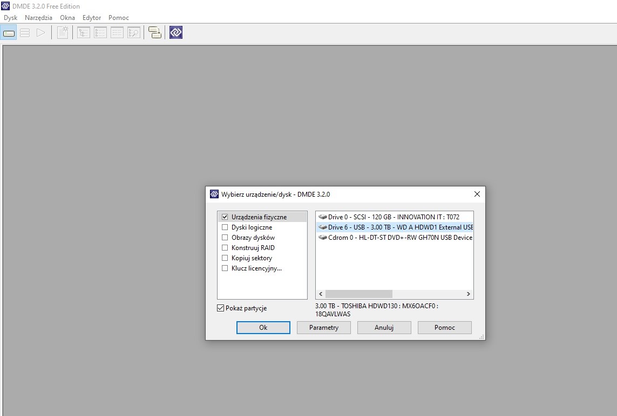Viewport: 617px width, 416px height.
Task: Click the file search magnifier toolbar icon
Action: click(134, 33)
